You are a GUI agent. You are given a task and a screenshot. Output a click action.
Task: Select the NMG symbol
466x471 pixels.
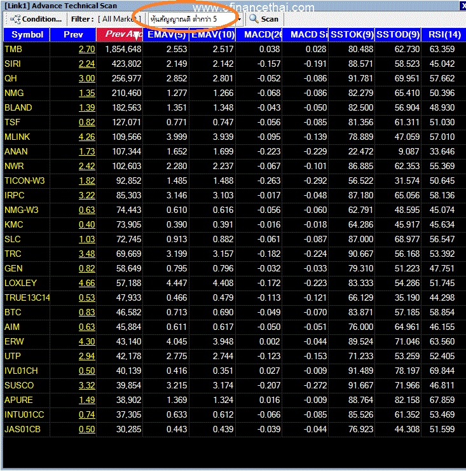[14, 93]
